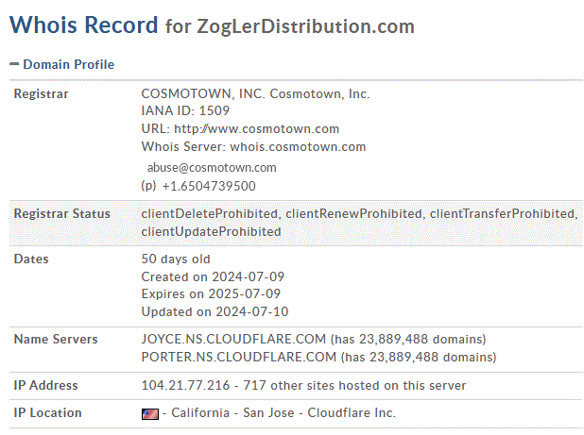Click the ZogLerDistribution.com domain title
Screen dimensions: 584x435
tap(306, 26)
